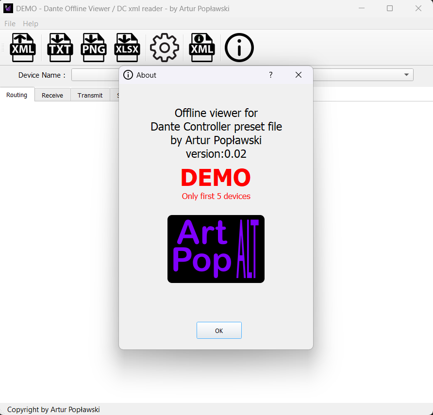Click the red DEMO text

216,178
